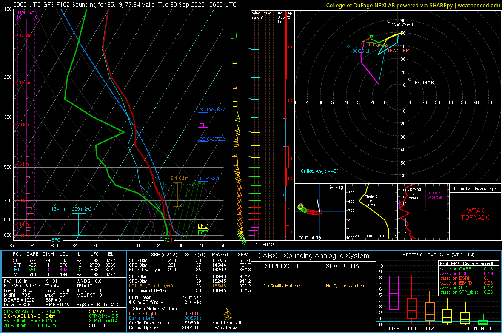Click the SR Wind v. Height label
The width and height of the screenshot is (502, 333).
[414, 194]
